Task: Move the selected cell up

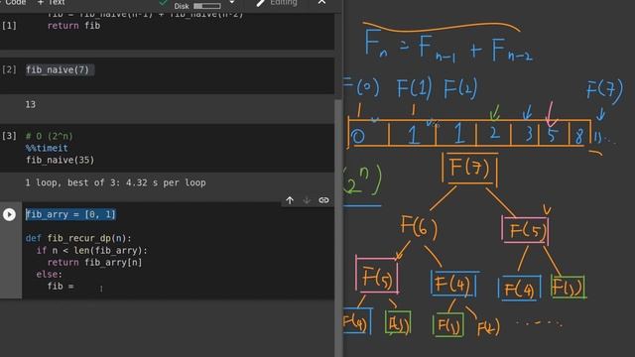Action: (x=290, y=200)
